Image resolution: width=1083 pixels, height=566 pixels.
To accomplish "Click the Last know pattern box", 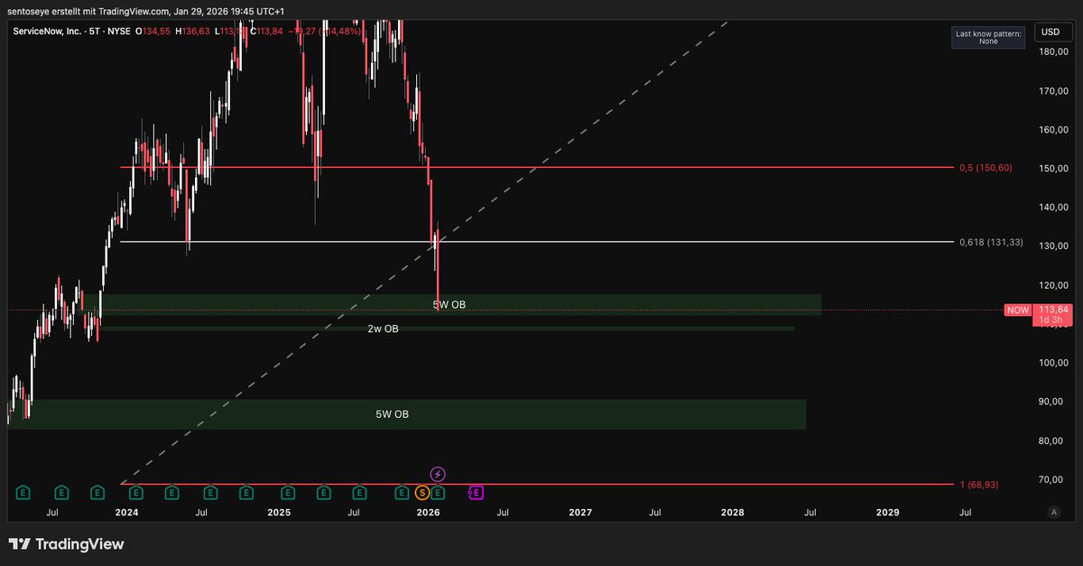I will point(988,37).
